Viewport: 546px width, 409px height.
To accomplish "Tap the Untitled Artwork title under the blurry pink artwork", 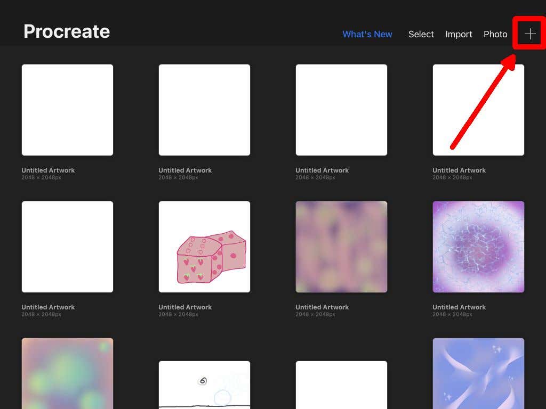I will [x=322, y=307].
